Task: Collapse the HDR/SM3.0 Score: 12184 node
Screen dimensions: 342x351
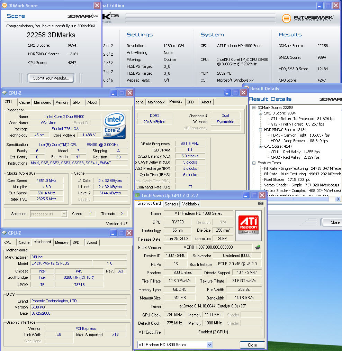Action: click(x=260, y=130)
